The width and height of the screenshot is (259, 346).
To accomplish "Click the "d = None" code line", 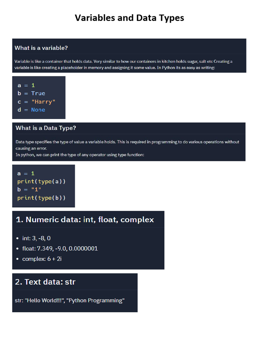I will point(31,110).
